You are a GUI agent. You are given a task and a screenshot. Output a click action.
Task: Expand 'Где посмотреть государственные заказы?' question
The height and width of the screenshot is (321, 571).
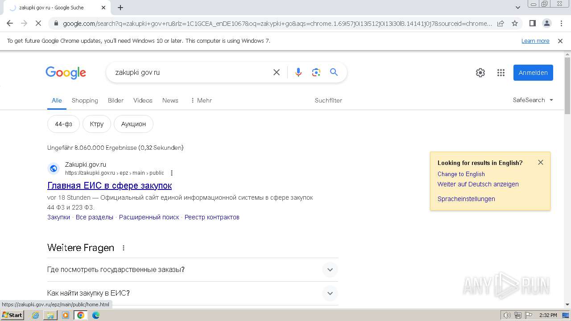(193, 270)
